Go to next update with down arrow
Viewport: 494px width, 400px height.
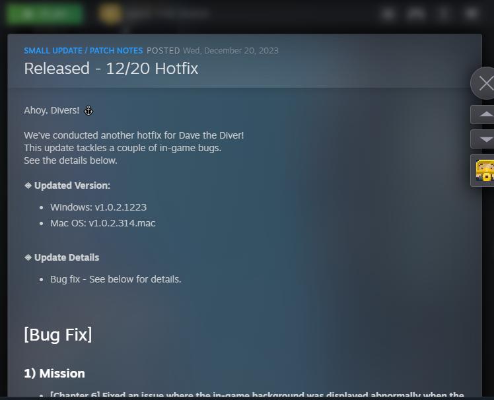coord(483,139)
